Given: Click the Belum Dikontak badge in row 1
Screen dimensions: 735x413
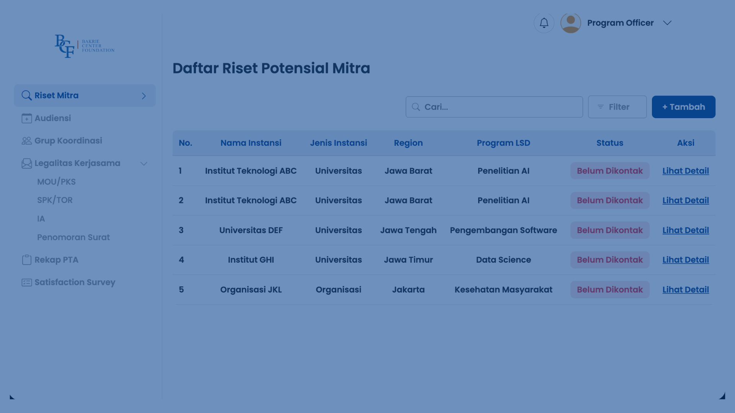Looking at the screenshot, I should tap(610, 171).
